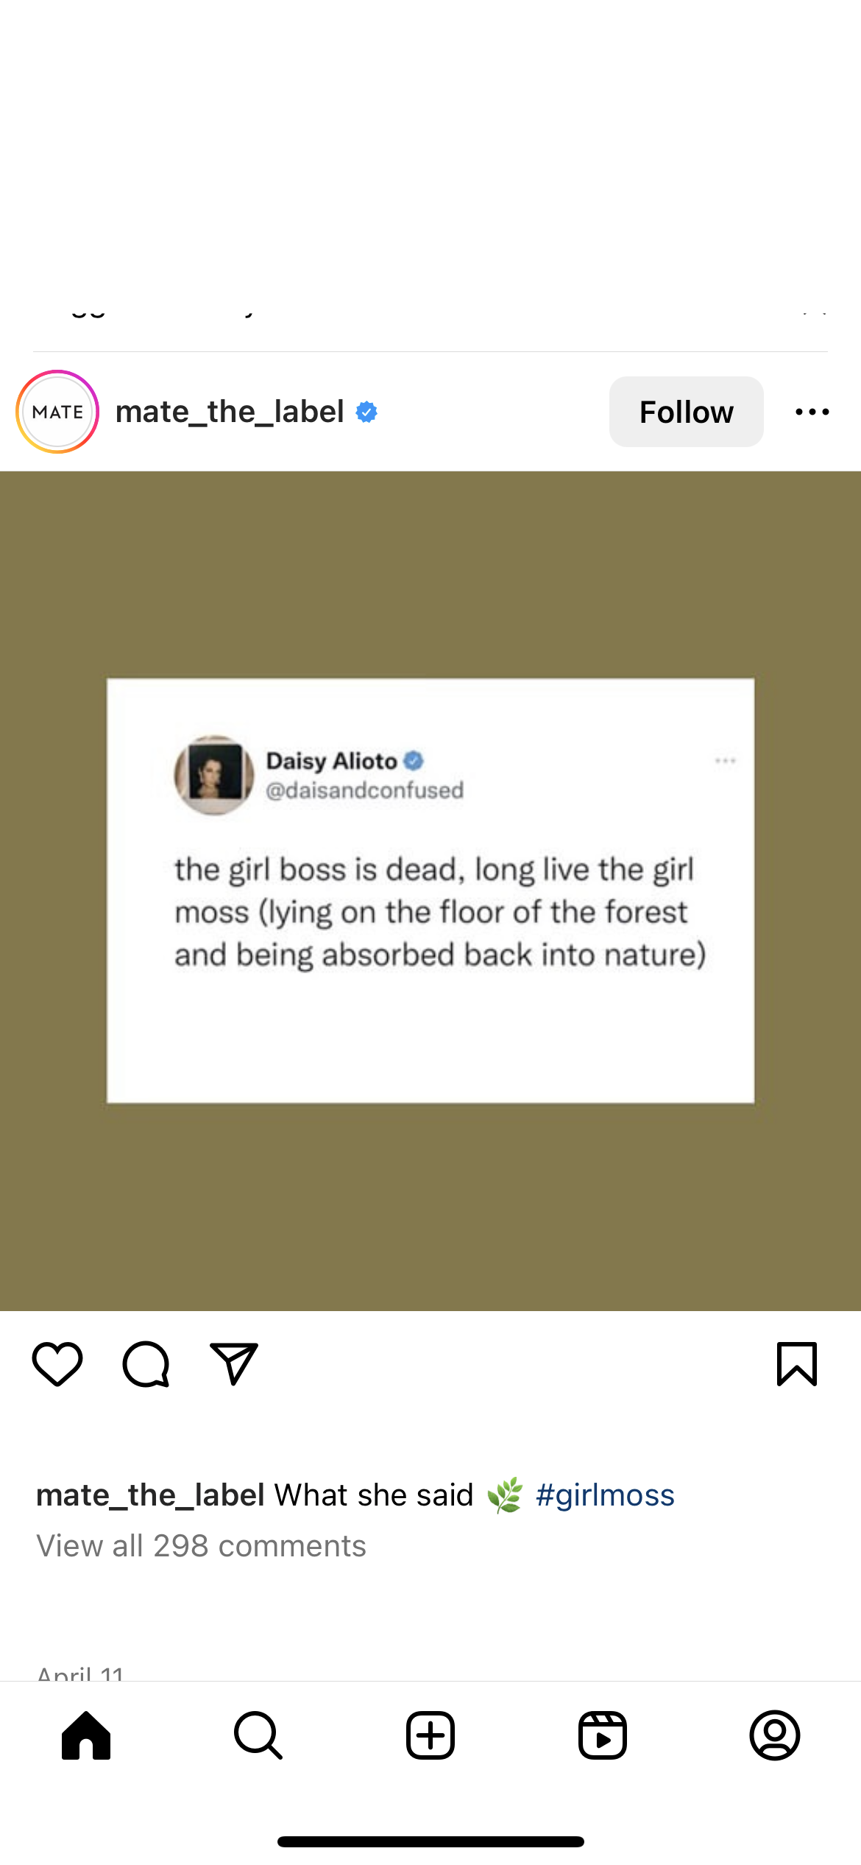Follow the mate_the_label account
Viewport: 861px width, 1865px height.
pos(686,412)
